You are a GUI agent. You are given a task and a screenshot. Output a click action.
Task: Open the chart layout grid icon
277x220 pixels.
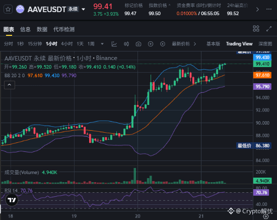coord(256,28)
